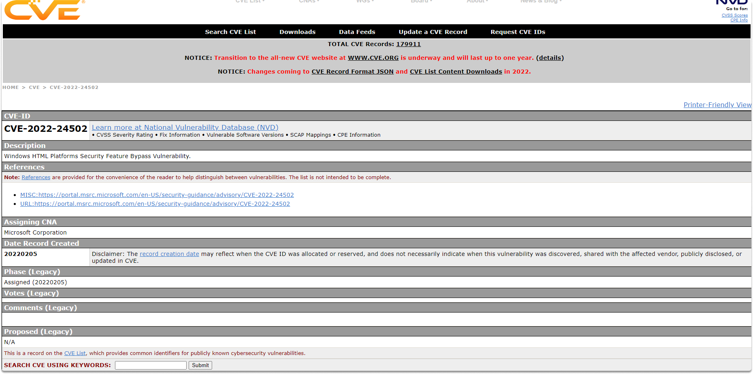Go to HOME breadcrumb
Viewport: 753px width, 374px height.
point(11,87)
